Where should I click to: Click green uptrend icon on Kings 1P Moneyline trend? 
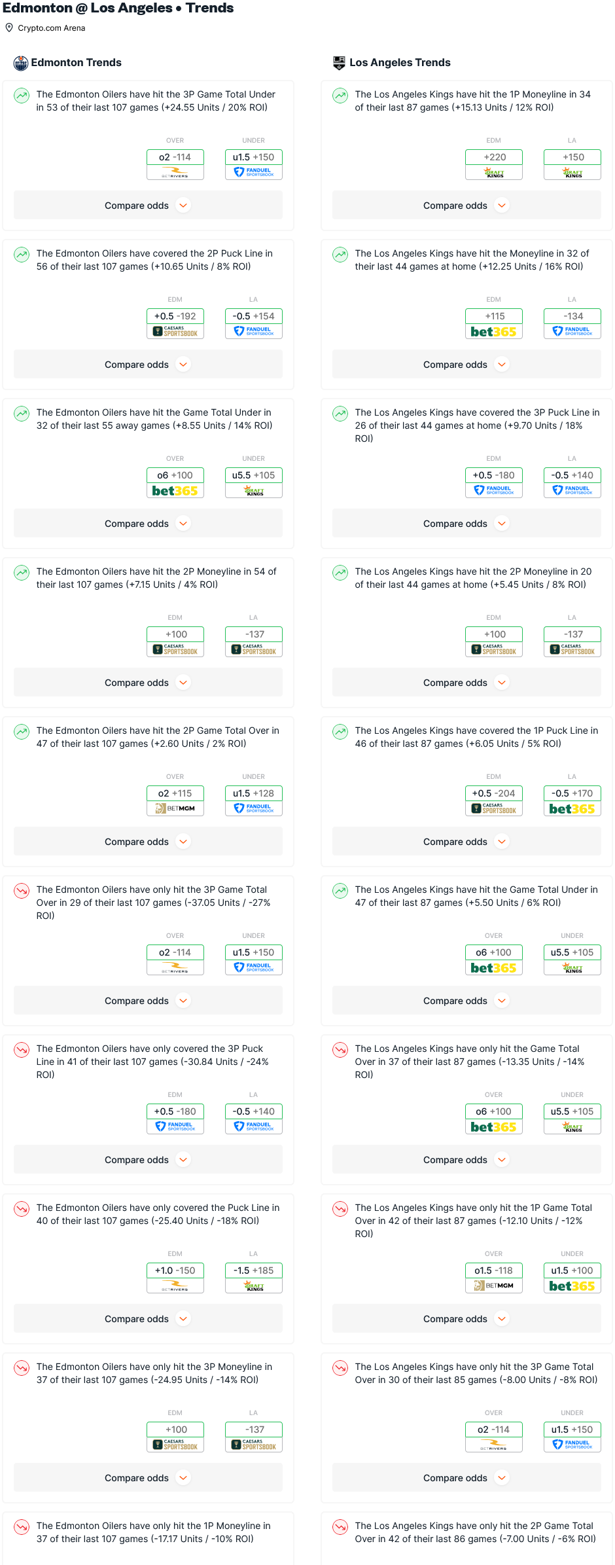coord(340,96)
